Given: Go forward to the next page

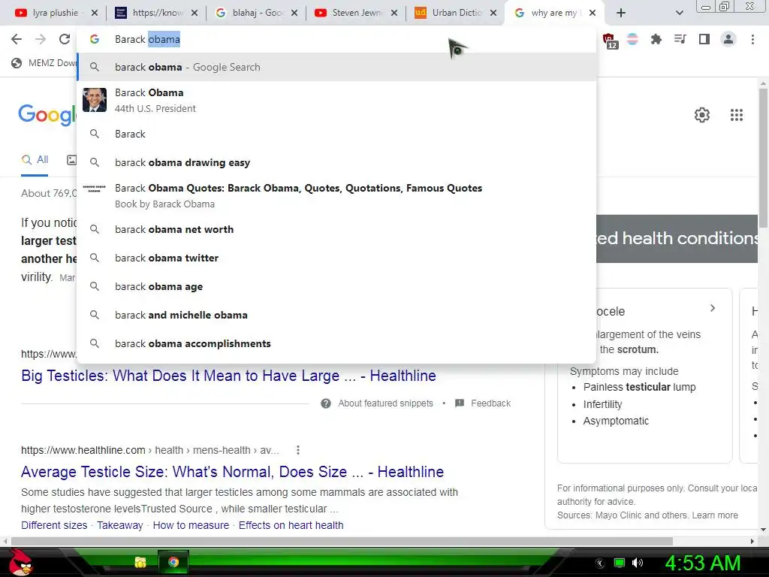Looking at the screenshot, I should (x=41, y=39).
